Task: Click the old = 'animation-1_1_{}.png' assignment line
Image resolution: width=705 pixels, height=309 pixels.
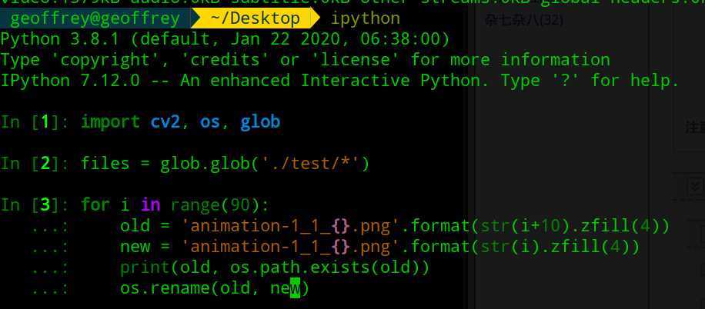Action: point(395,225)
